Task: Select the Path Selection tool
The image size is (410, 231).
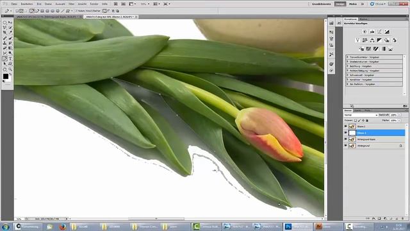Action: (x=4, y=64)
